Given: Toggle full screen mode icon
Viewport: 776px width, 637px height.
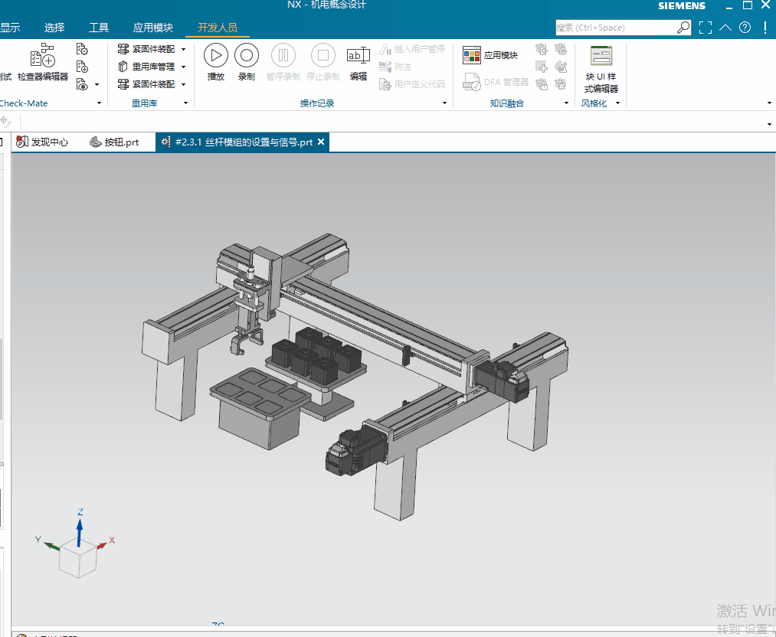Looking at the screenshot, I should coord(706,28).
